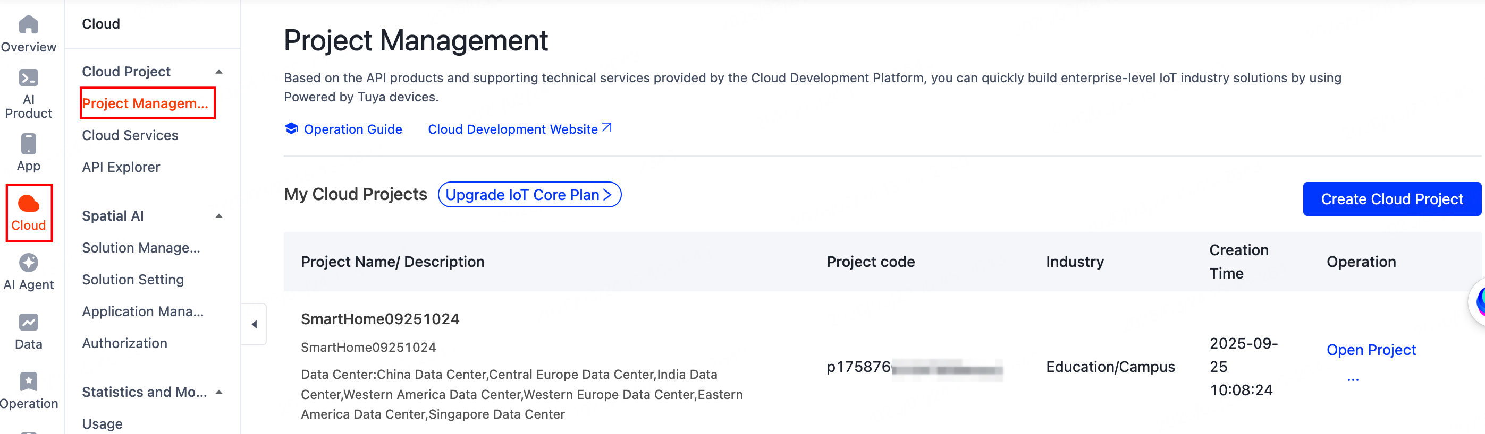
Task: Open the App phone icon
Action: [28, 144]
